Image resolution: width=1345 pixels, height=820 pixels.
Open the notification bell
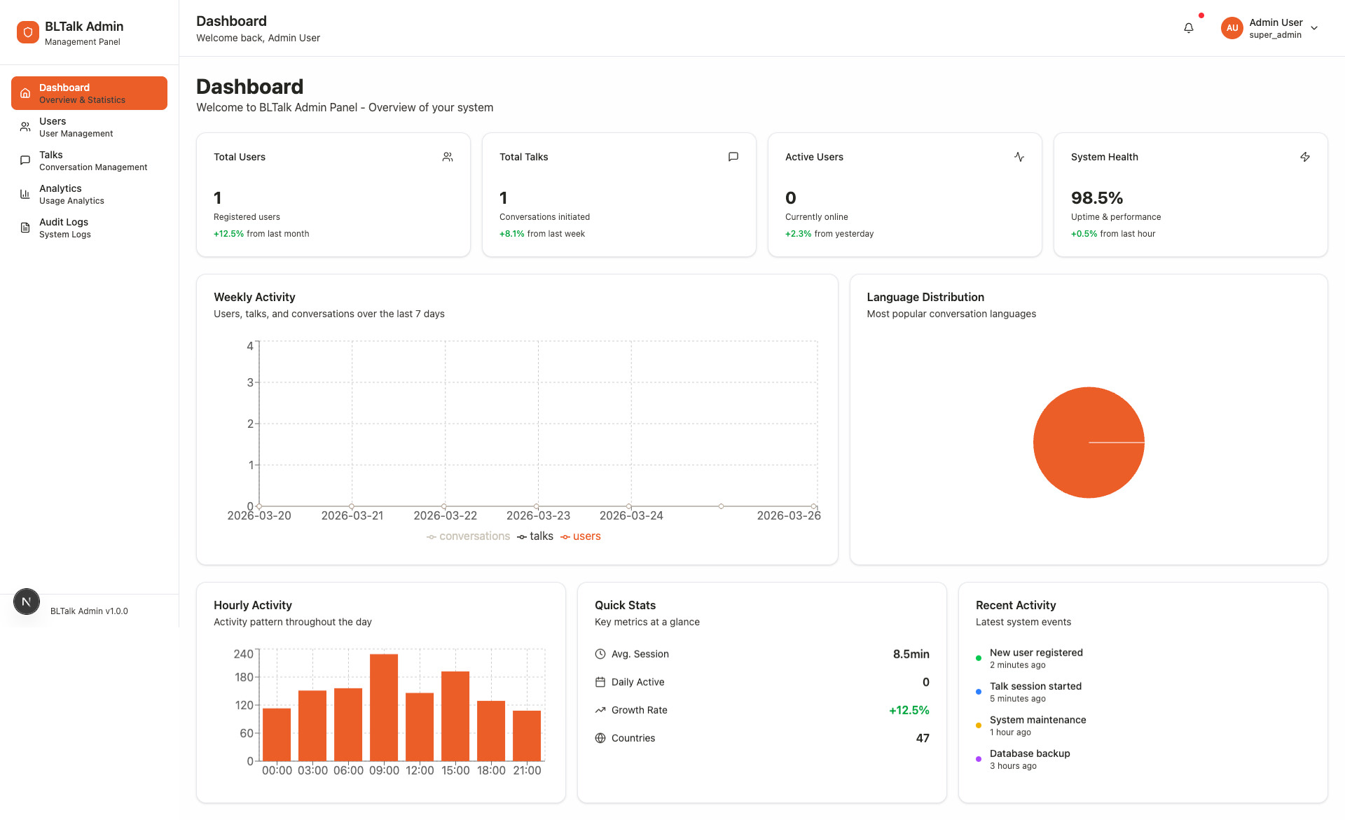1188,27
